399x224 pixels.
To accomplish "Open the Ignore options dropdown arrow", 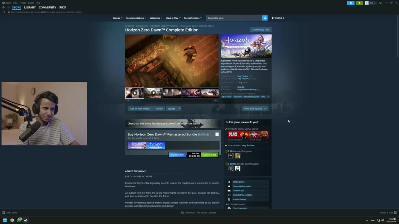I will coord(180,109).
